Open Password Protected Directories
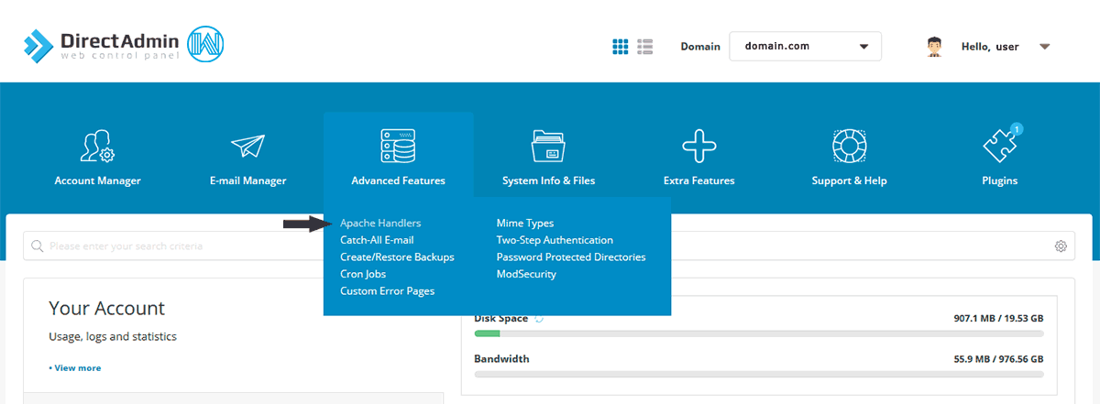Viewport: 1100px width, 404px height. pos(571,257)
